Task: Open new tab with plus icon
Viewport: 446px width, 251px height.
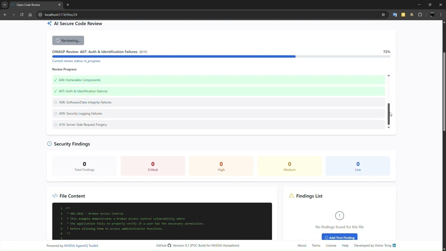Action: pyautogui.click(x=68, y=5)
